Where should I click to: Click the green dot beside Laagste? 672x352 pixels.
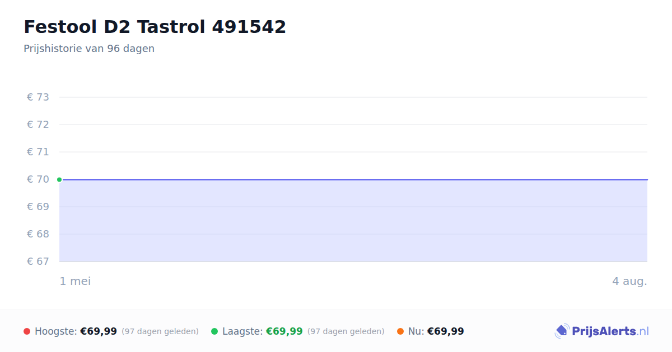[214, 331]
